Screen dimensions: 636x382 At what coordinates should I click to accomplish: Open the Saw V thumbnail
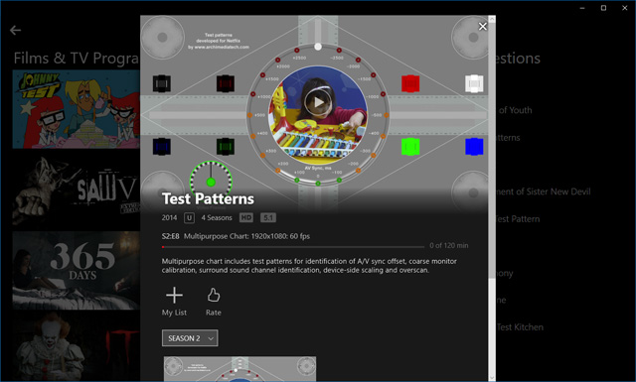coord(77,190)
